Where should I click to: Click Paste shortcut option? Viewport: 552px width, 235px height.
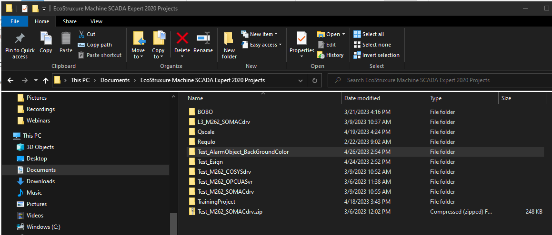(x=100, y=55)
